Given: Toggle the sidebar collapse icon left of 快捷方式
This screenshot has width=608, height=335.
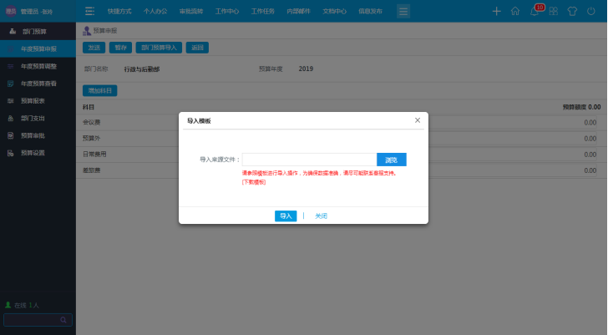Looking at the screenshot, I should [x=89, y=11].
